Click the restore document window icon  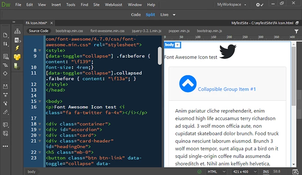(297, 23)
